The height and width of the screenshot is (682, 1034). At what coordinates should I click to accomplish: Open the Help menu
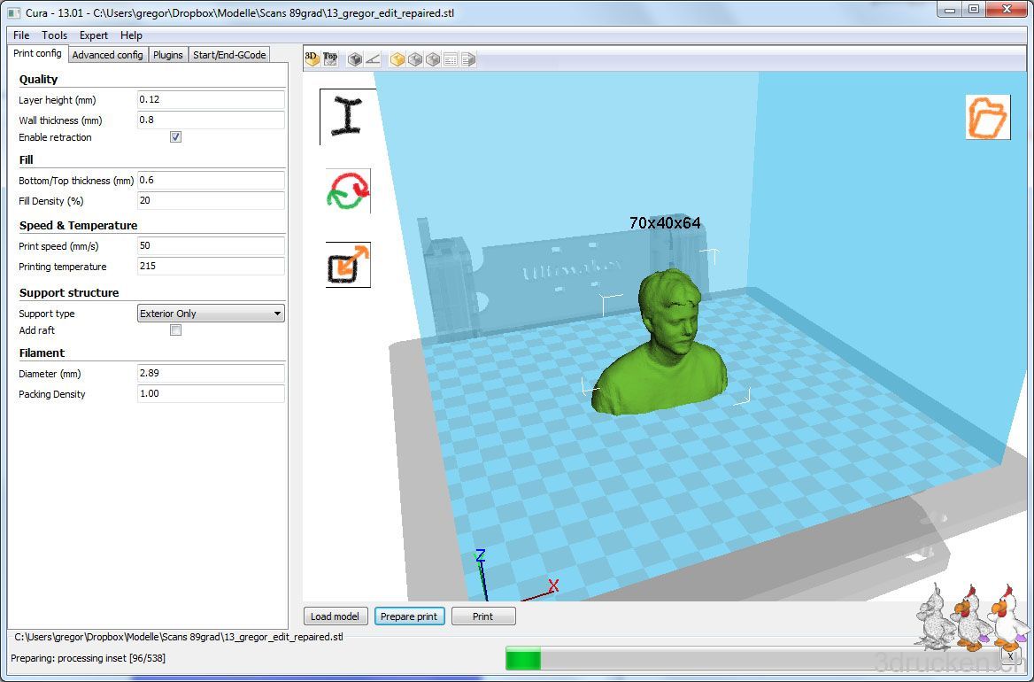(x=131, y=35)
